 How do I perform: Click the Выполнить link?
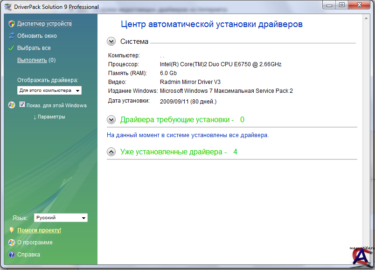point(32,60)
